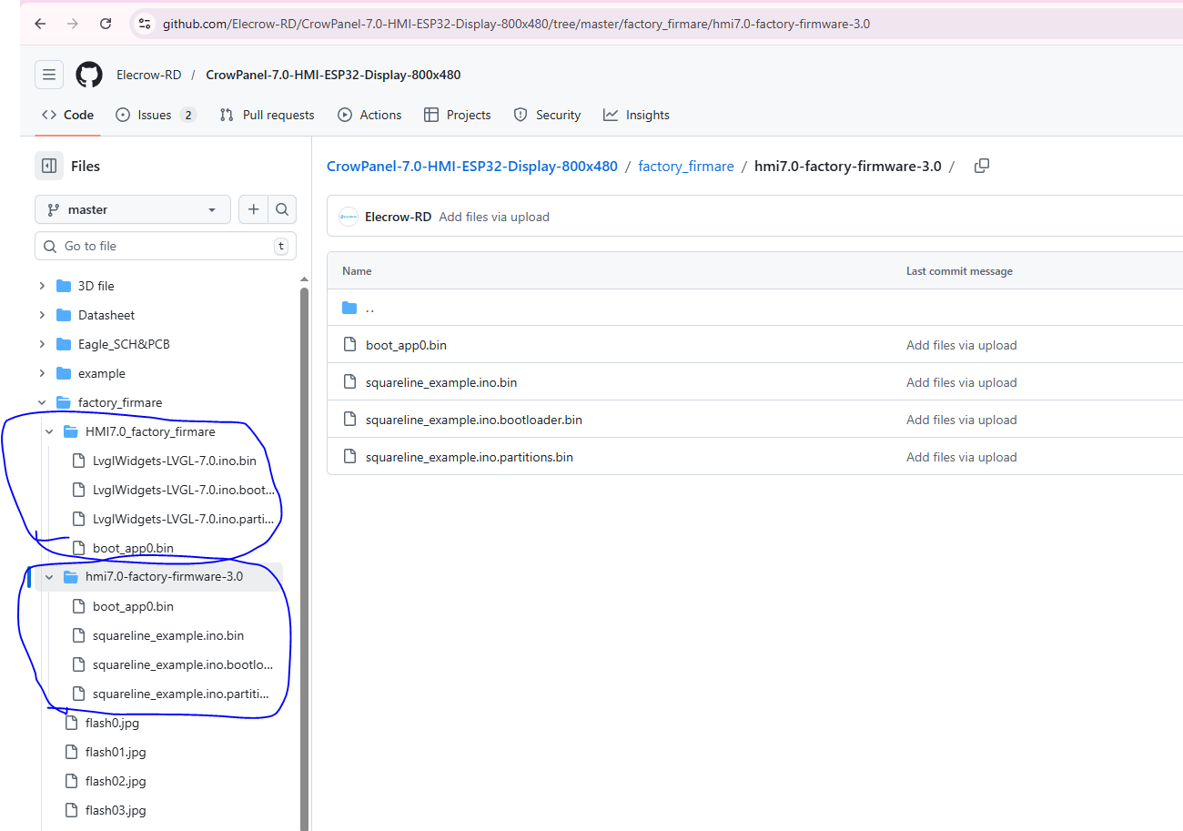Click the factory_firmare breadcrumb link
Image resolution: width=1183 pixels, height=831 pixels.
[685, 166]
